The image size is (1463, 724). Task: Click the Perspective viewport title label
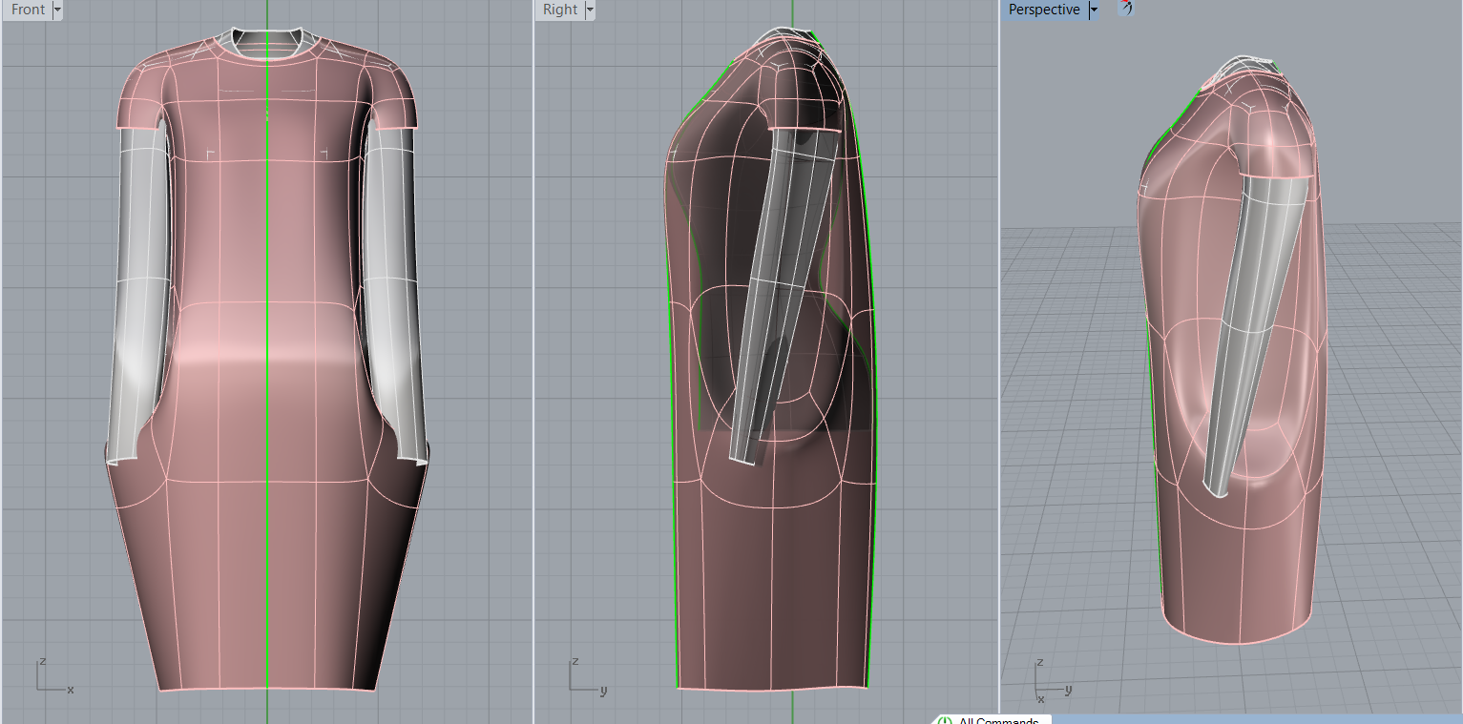1044,10
